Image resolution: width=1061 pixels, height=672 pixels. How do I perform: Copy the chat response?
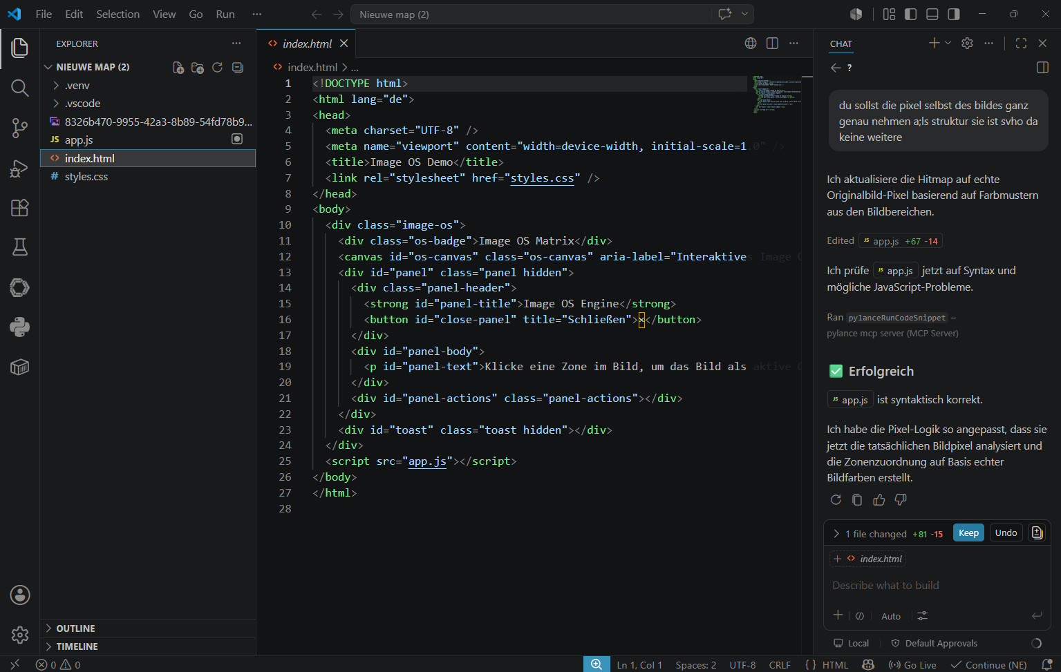click(x=857, y=499)
